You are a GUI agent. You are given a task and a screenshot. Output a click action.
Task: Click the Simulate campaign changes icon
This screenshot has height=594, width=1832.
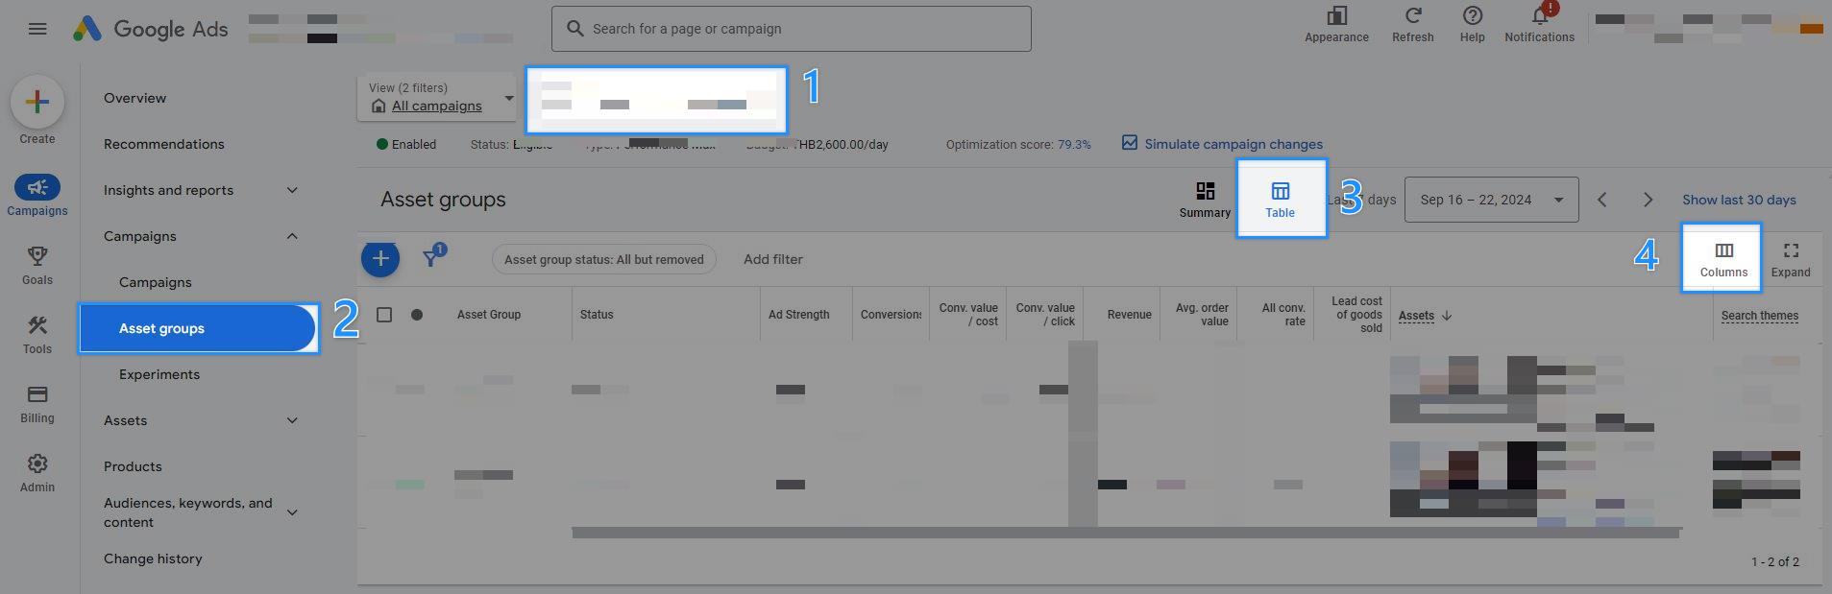point(1130,143)
